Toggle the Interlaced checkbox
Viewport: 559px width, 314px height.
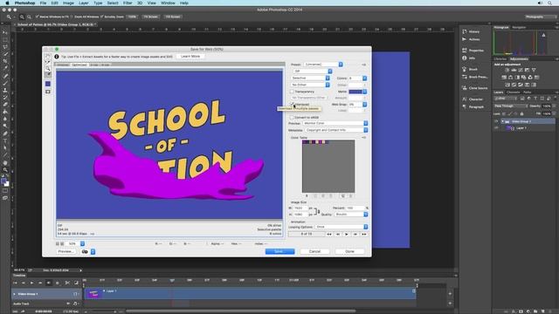click(292, 105)
